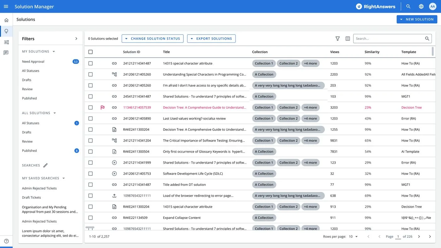This screenshot has height=248, width=441.
Task: Click the filter funnel icon
Action: point(337,38)
